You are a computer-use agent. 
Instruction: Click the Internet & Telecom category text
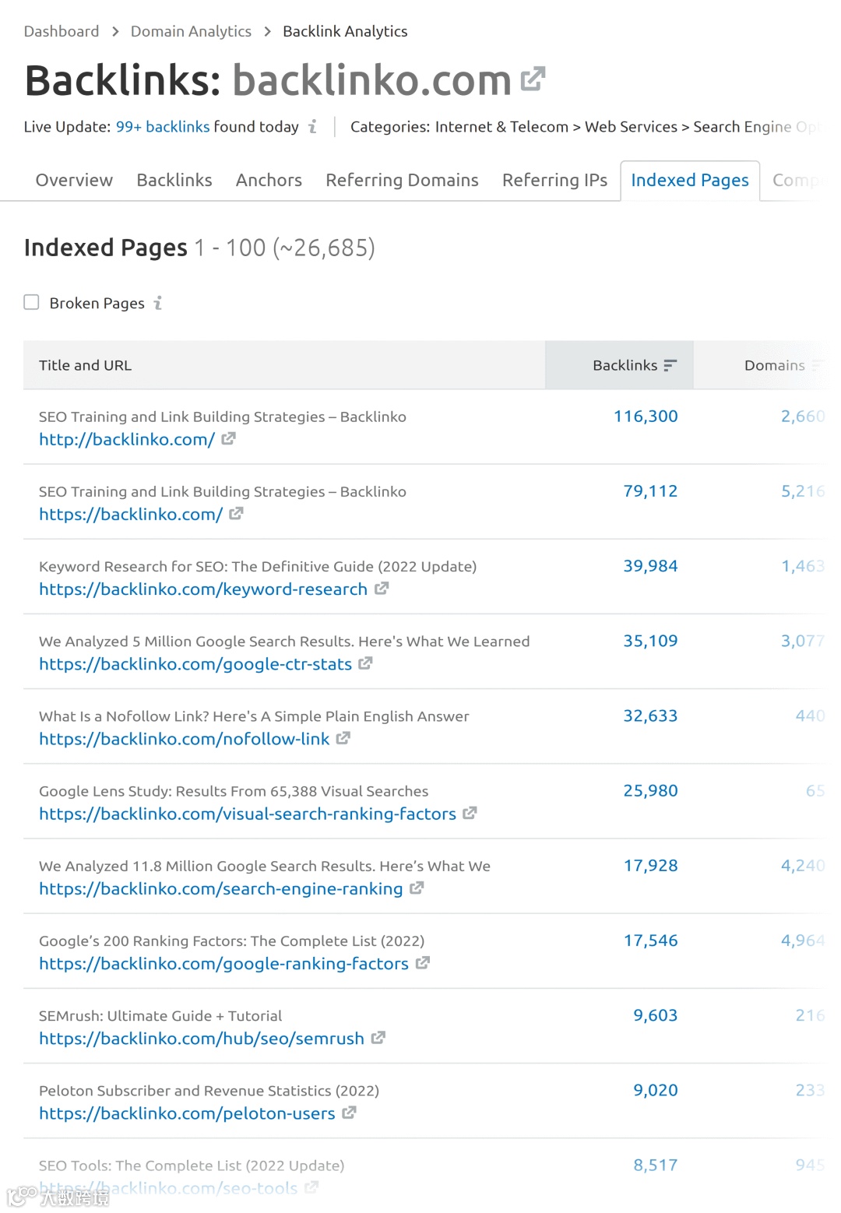(x=501, y=126)
